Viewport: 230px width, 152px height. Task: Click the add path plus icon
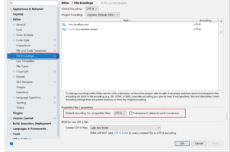[221, 21]
